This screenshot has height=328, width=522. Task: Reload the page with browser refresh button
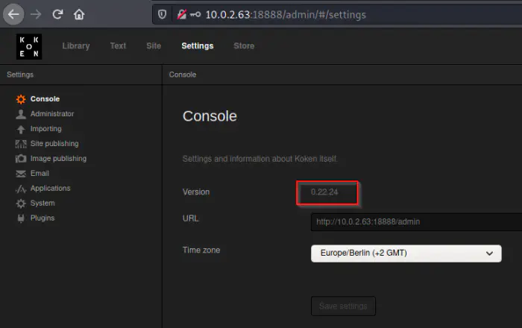[57, 14]
